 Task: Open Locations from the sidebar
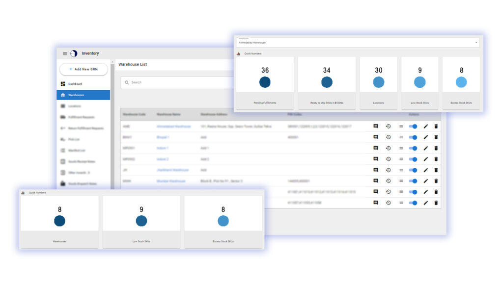[x=75, y=106]
